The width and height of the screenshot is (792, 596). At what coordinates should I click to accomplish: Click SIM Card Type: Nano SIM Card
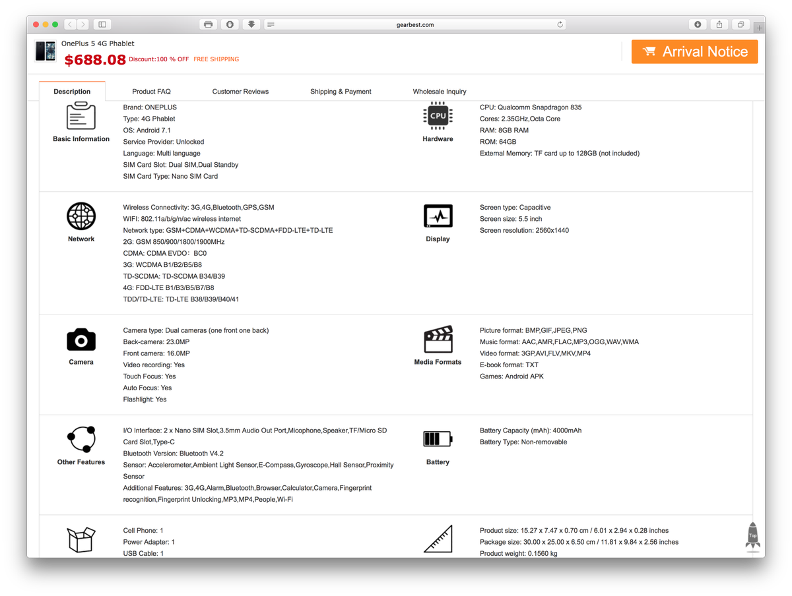170,177
